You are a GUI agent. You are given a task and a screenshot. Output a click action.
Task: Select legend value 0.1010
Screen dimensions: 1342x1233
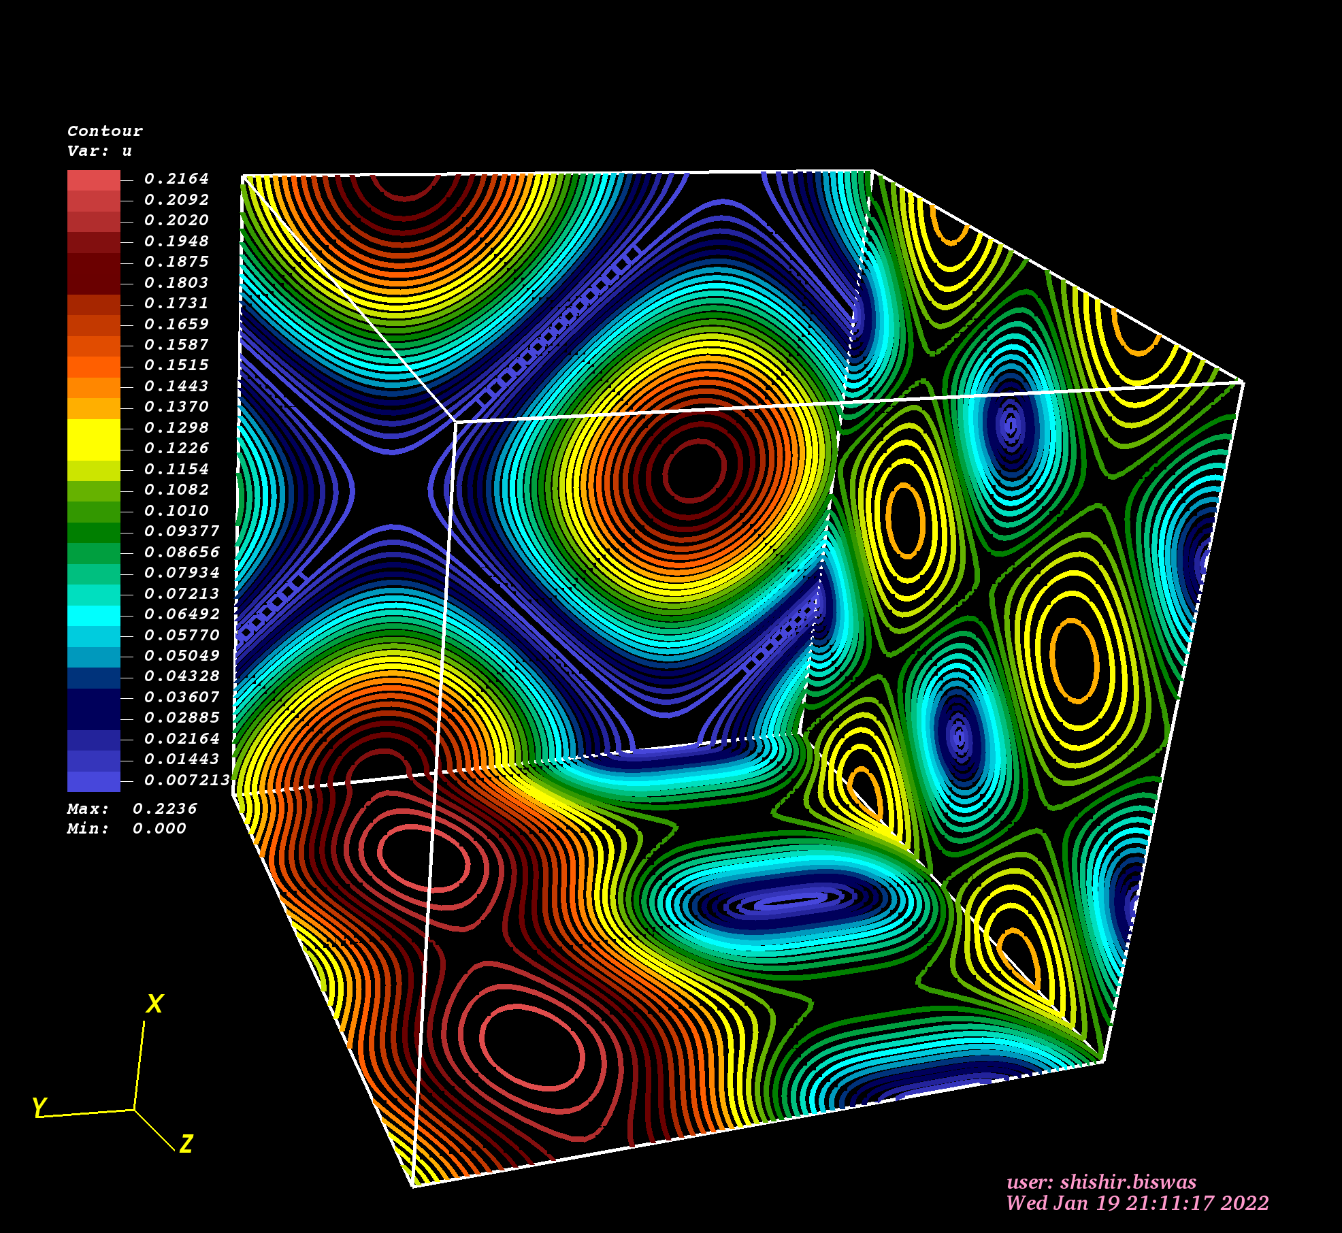click(x=176, y=511)
